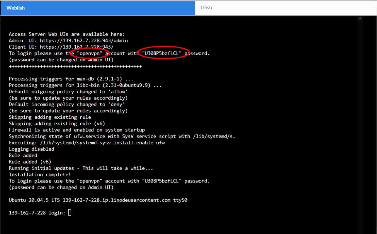Click the systemd-sysv-install "Executing" line
The width and height of the screenshot is (377, 234).
[87, 143]
